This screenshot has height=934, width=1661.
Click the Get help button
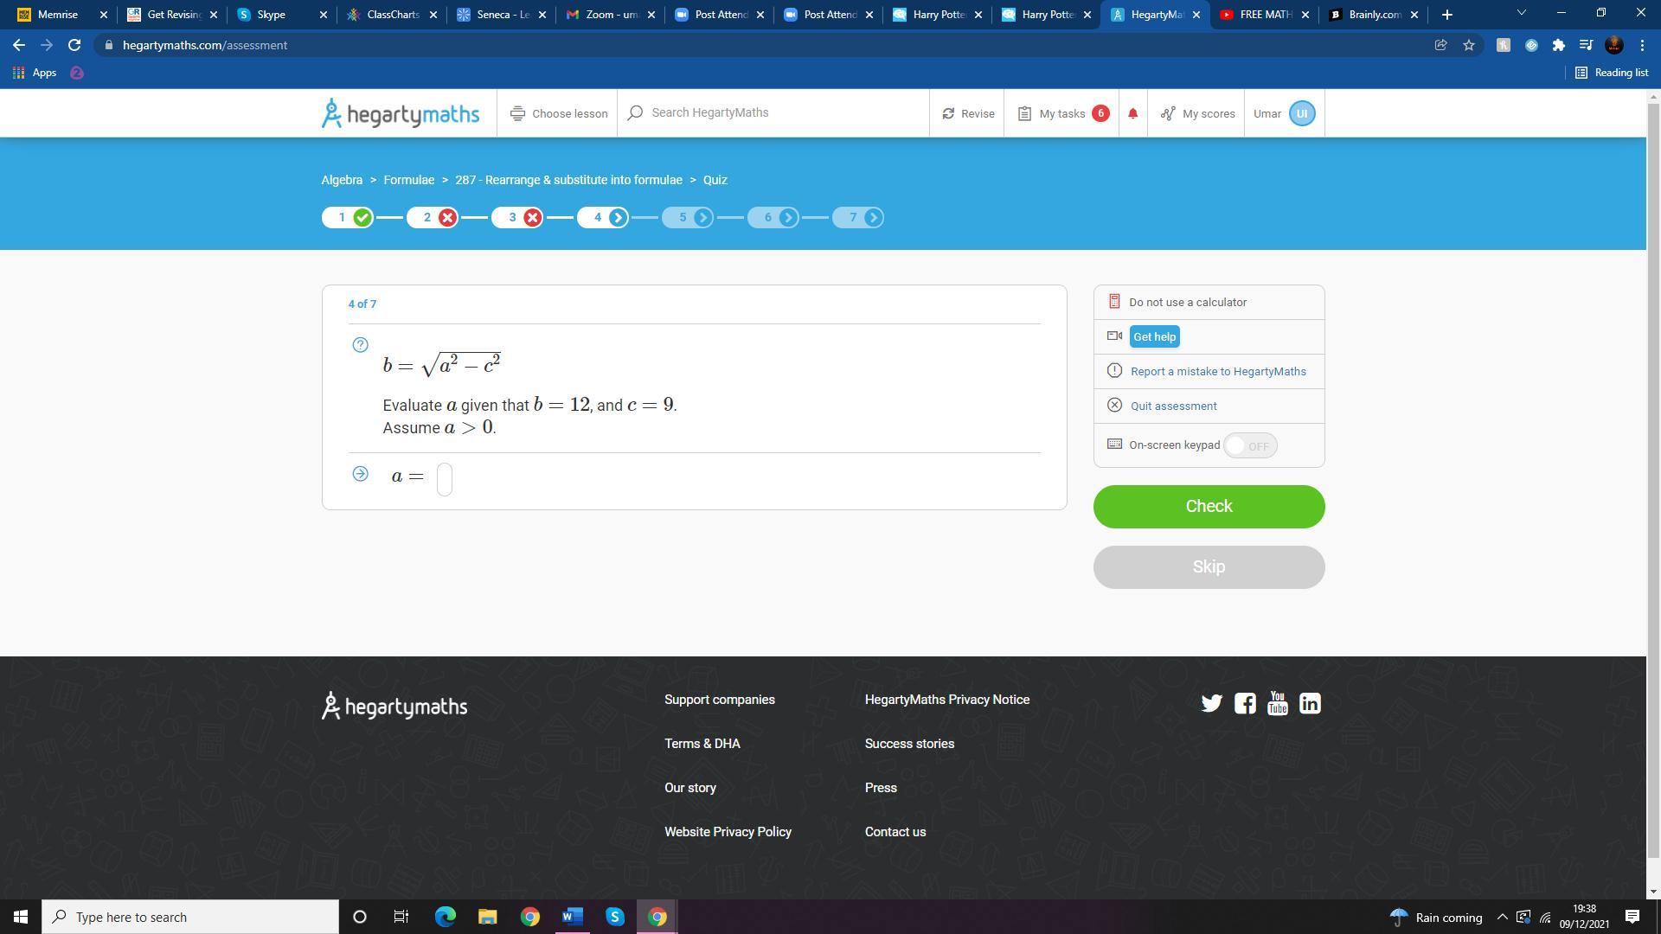(x=1154, y=336)
